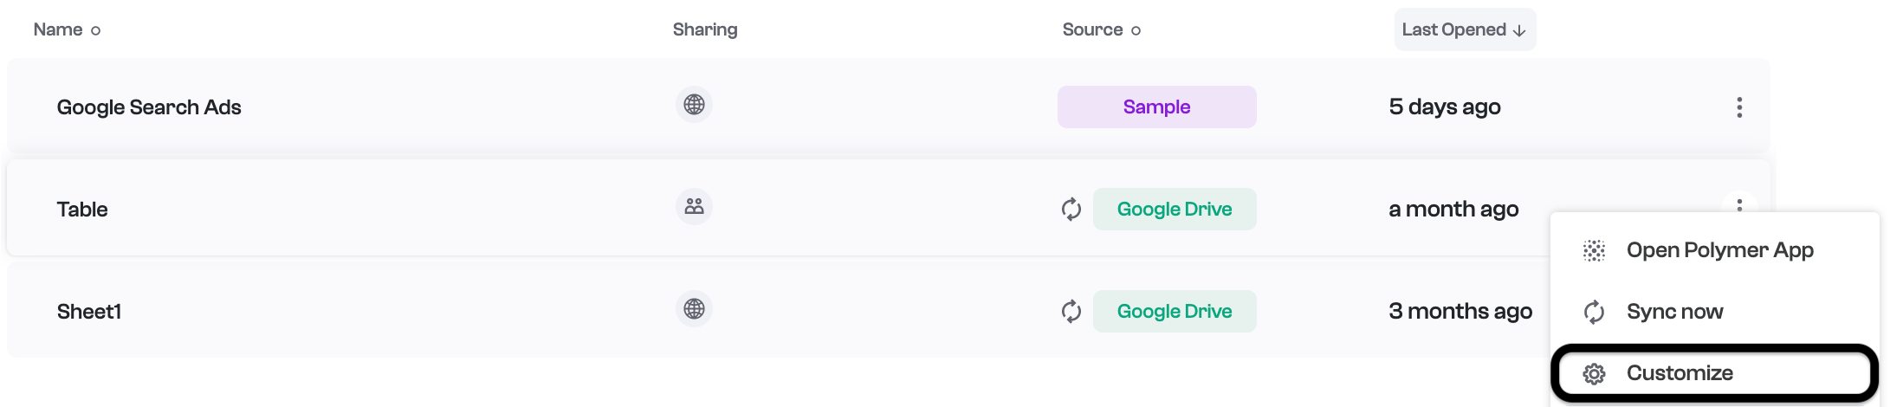Click the Google Drive badge on Sheet1 row

click(1175, 312)
